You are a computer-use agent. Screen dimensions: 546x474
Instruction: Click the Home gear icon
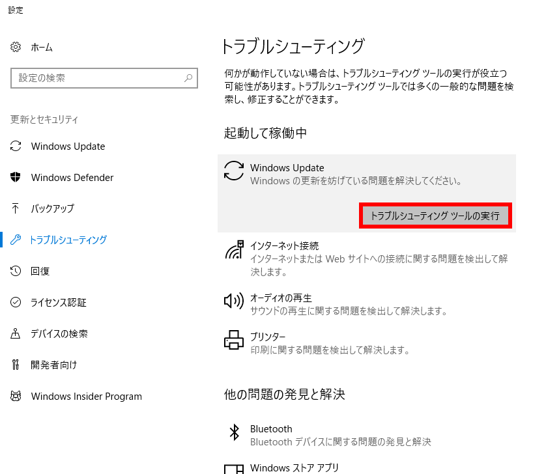16,47
